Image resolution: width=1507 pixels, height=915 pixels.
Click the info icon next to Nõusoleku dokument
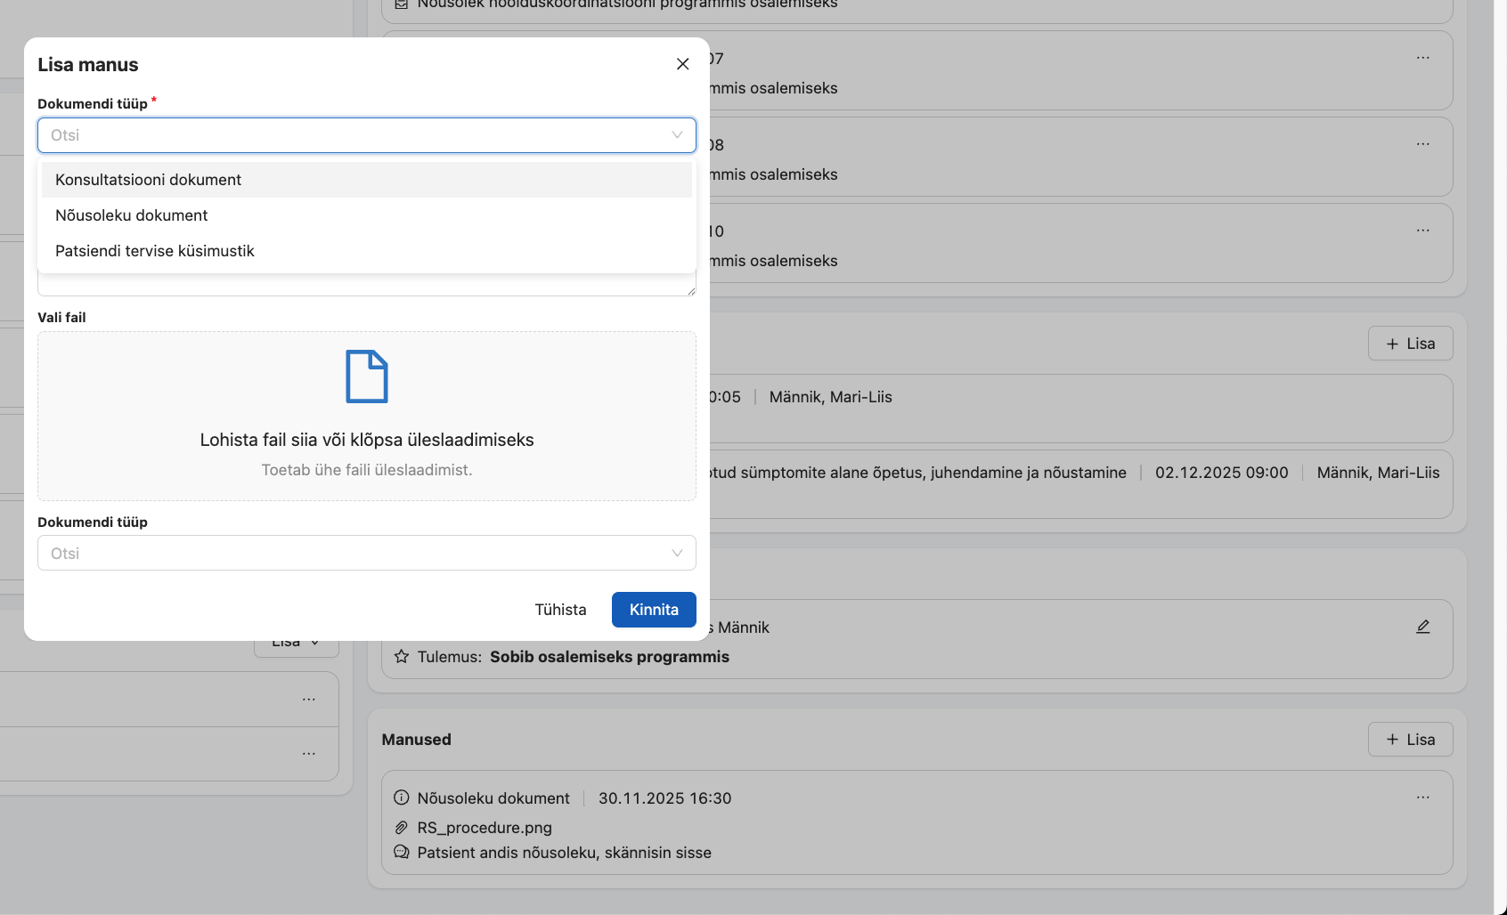click(401, 798)
